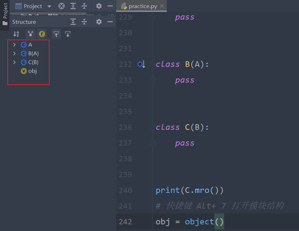Click line number 242 in gutter

coord(126,222)
